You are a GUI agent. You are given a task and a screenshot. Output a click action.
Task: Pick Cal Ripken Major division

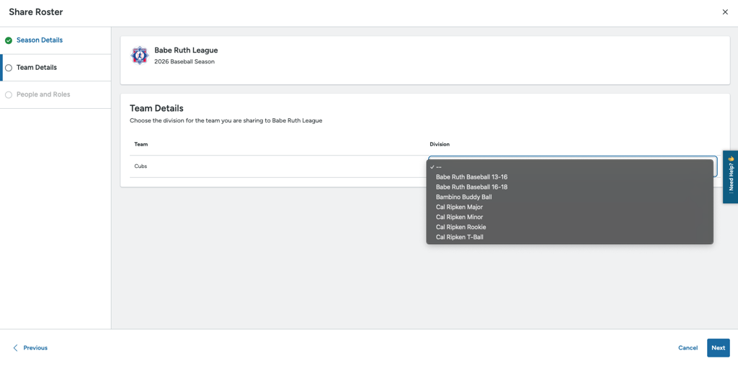[569, 207]
